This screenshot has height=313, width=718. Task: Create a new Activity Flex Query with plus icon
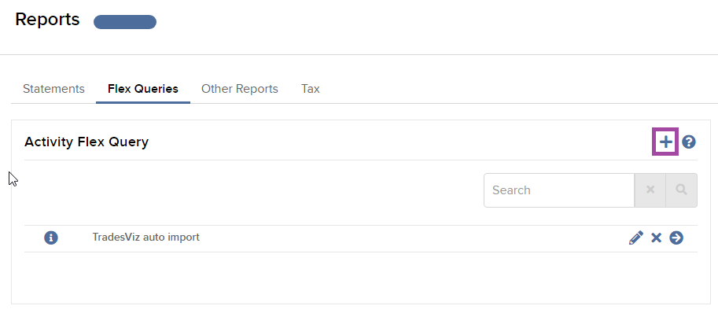point(665,142)
